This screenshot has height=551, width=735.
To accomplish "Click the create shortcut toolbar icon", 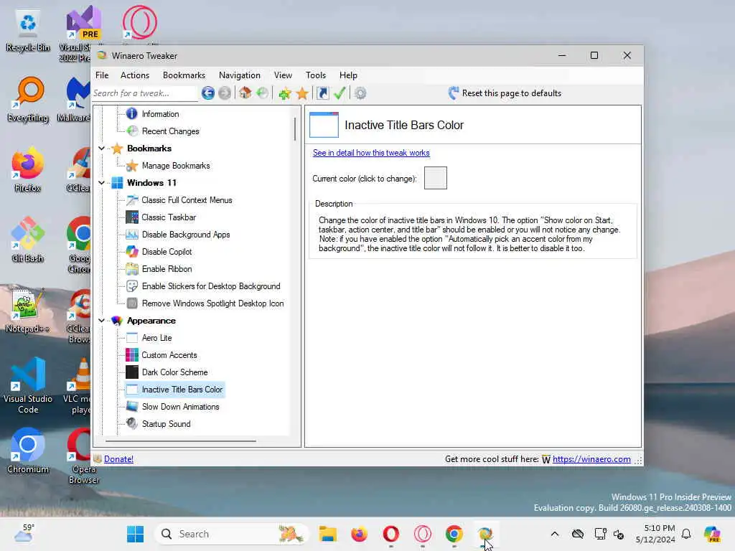I will coord(323,93).
